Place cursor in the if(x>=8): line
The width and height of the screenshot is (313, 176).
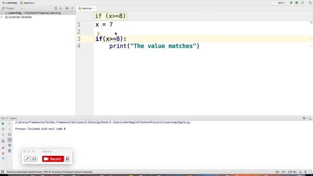pyautogui.click(x=111, y=39)
